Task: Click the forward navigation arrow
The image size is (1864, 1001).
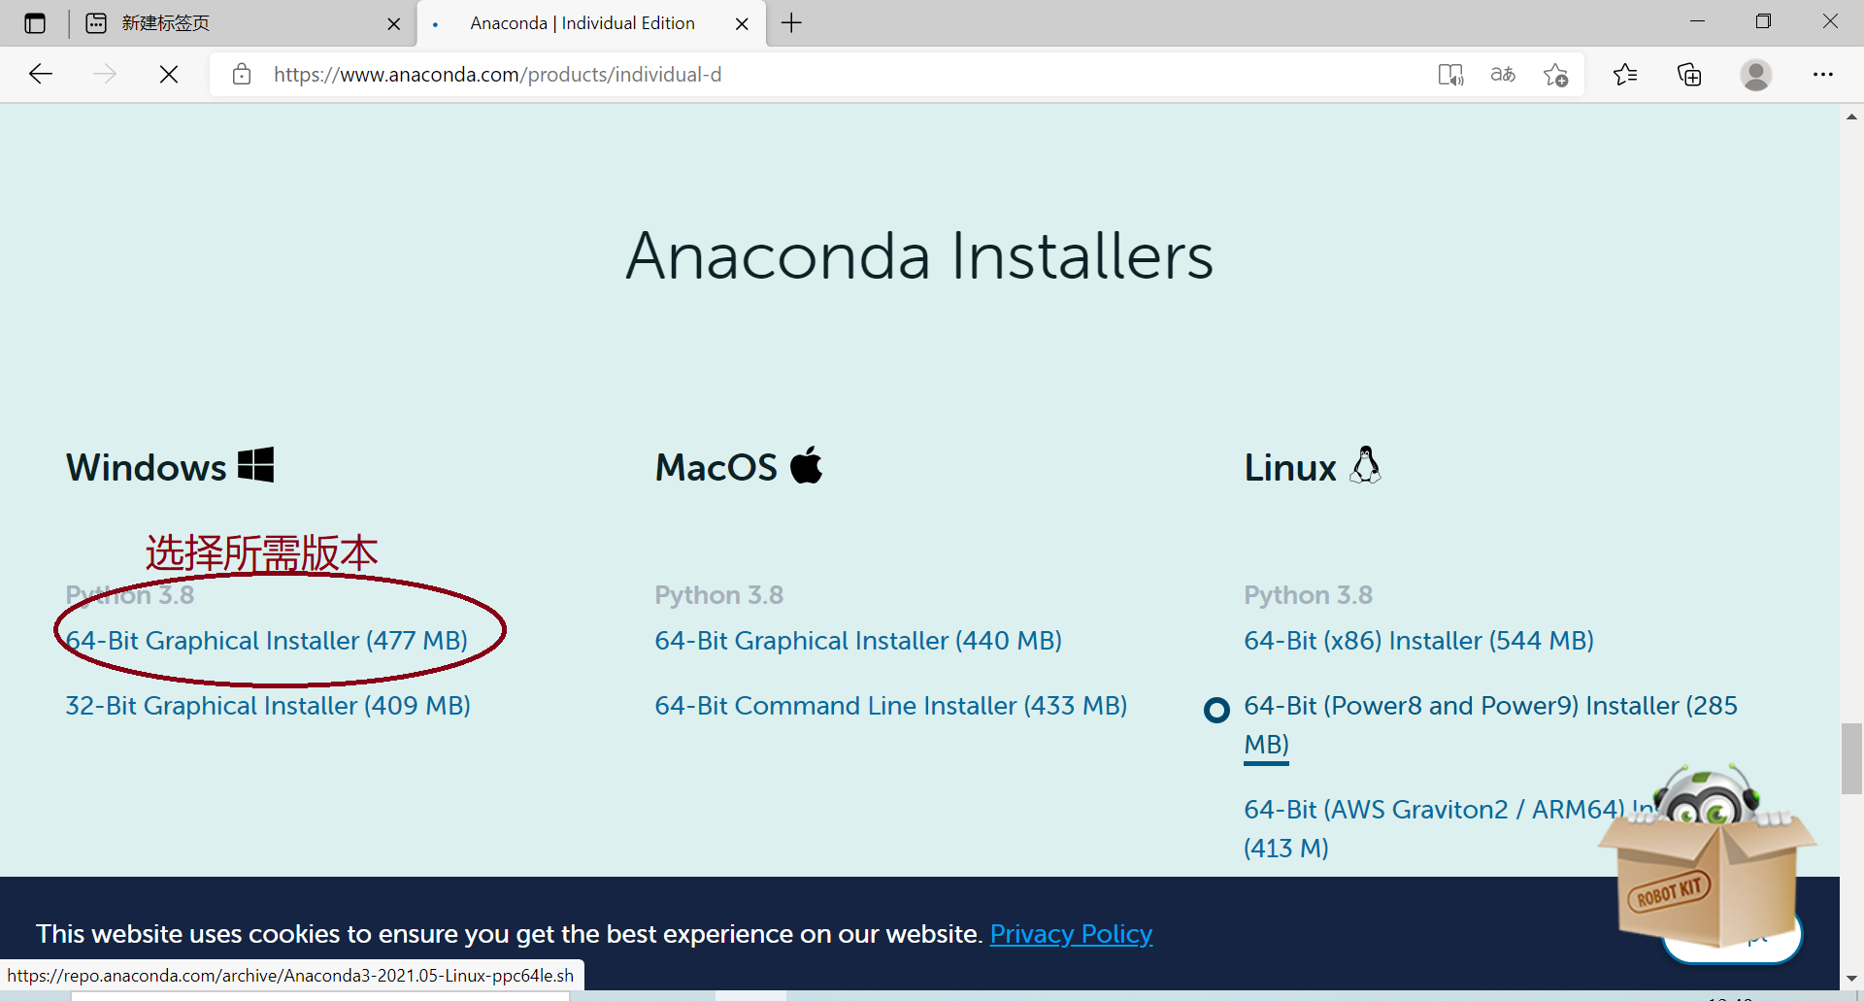Action: pos(105,74)
